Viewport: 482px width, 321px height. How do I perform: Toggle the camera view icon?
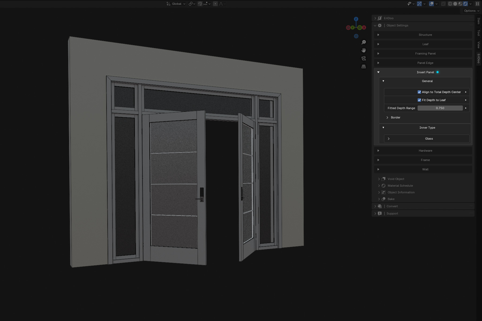click(x=364, y=58)
